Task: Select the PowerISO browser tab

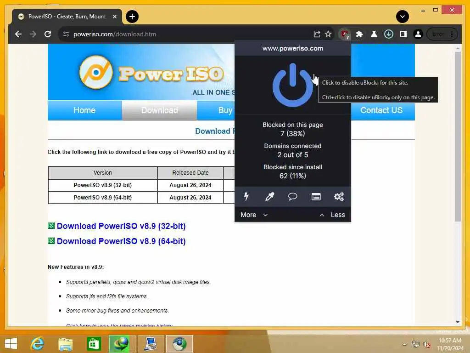Action: tap(67, 17)
